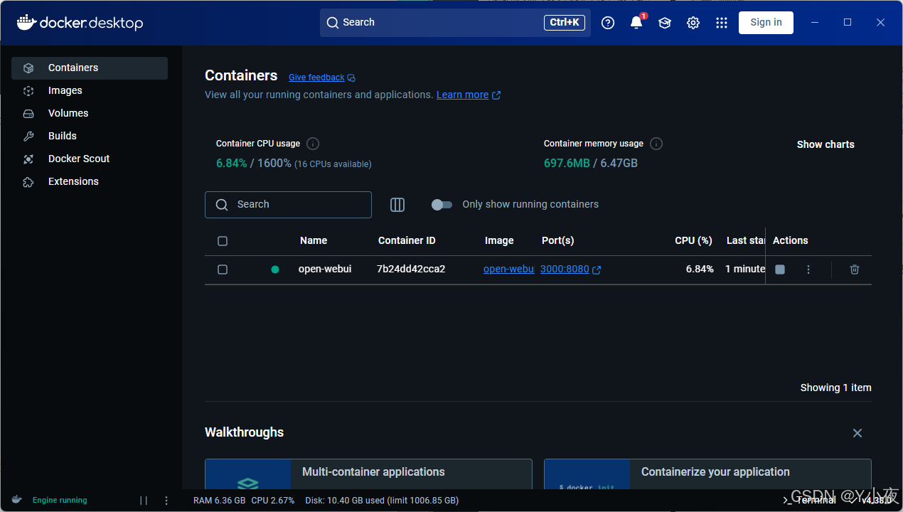Open the Learning center graduation cap icon
This screenshot has width=903, height=512.
coord(665,23)
